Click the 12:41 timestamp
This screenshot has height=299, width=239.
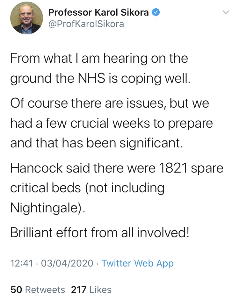pyautogui.click(x=22, y=263)
